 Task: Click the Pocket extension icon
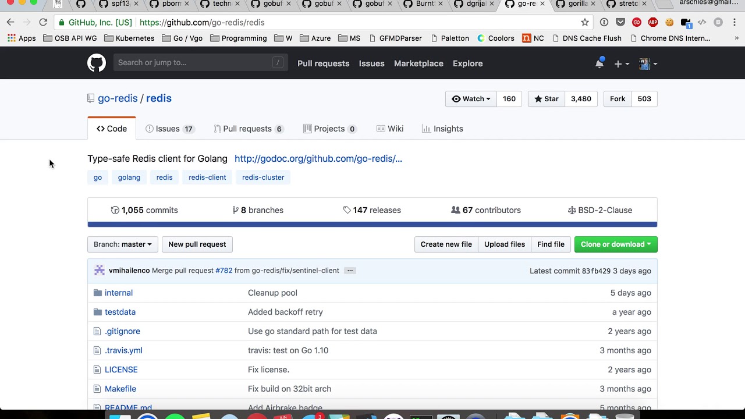(x=620, y=22)
